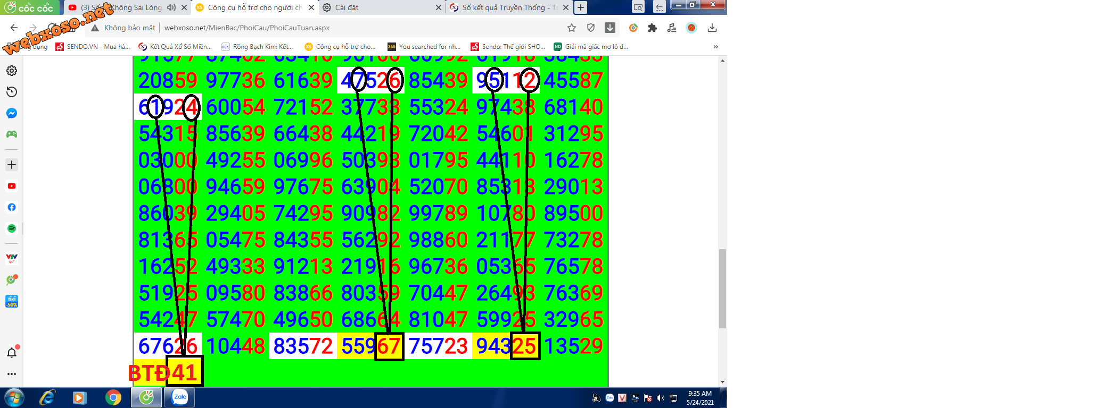
Task: Open Spotify from the sidebar
Action: pyautogui.click(x=12, y=228)
